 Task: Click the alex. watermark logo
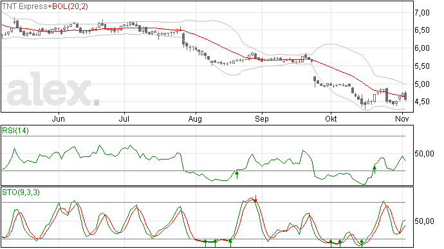click(x=53, y=89)
